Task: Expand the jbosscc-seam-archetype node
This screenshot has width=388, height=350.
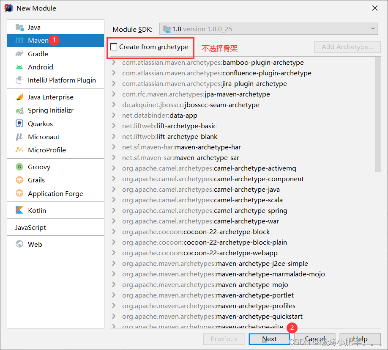Action: (x=114, y=105)
